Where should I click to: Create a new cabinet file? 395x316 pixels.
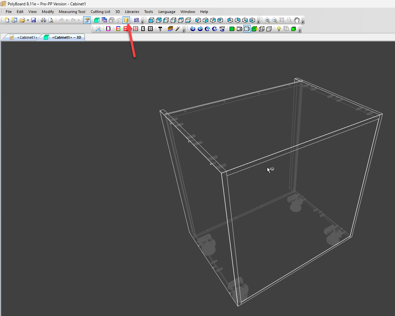(x=7, y=20)
